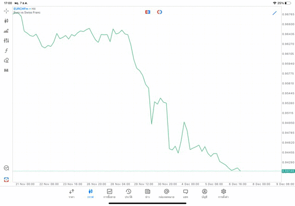The height and width of the screenshot is (206, 295).
Task: Open the ประวัติ (history) tab
Action: coord(129,194)
